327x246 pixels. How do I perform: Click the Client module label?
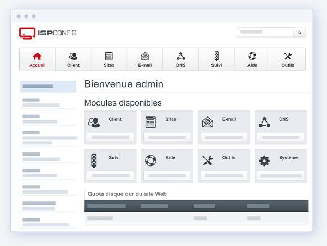tap(115, 119)
